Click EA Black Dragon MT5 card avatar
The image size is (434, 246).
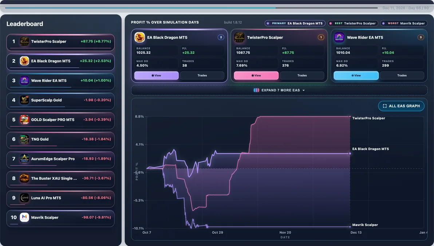click(139, 37)
